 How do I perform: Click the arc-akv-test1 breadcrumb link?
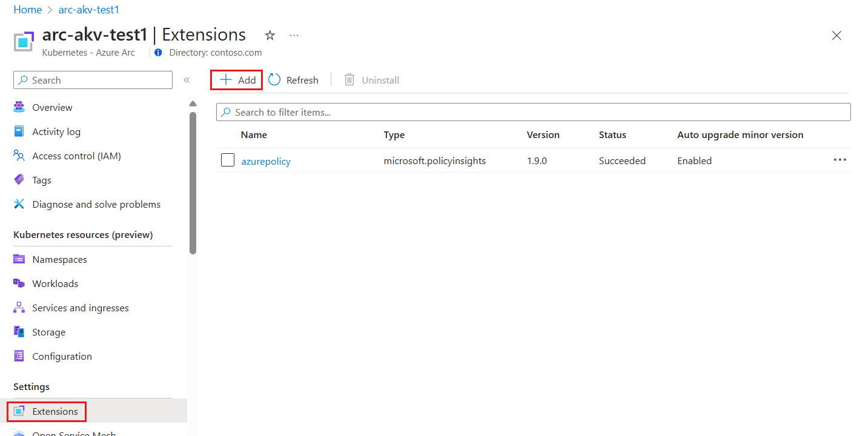pos(89,10)
